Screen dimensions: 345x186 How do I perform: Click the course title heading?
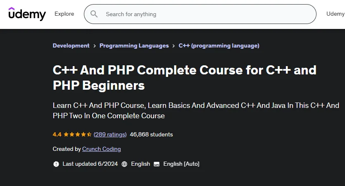(184, 78)
